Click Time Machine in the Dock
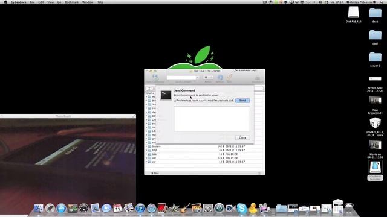Screen dimensions: 387x217 point(219,209)
